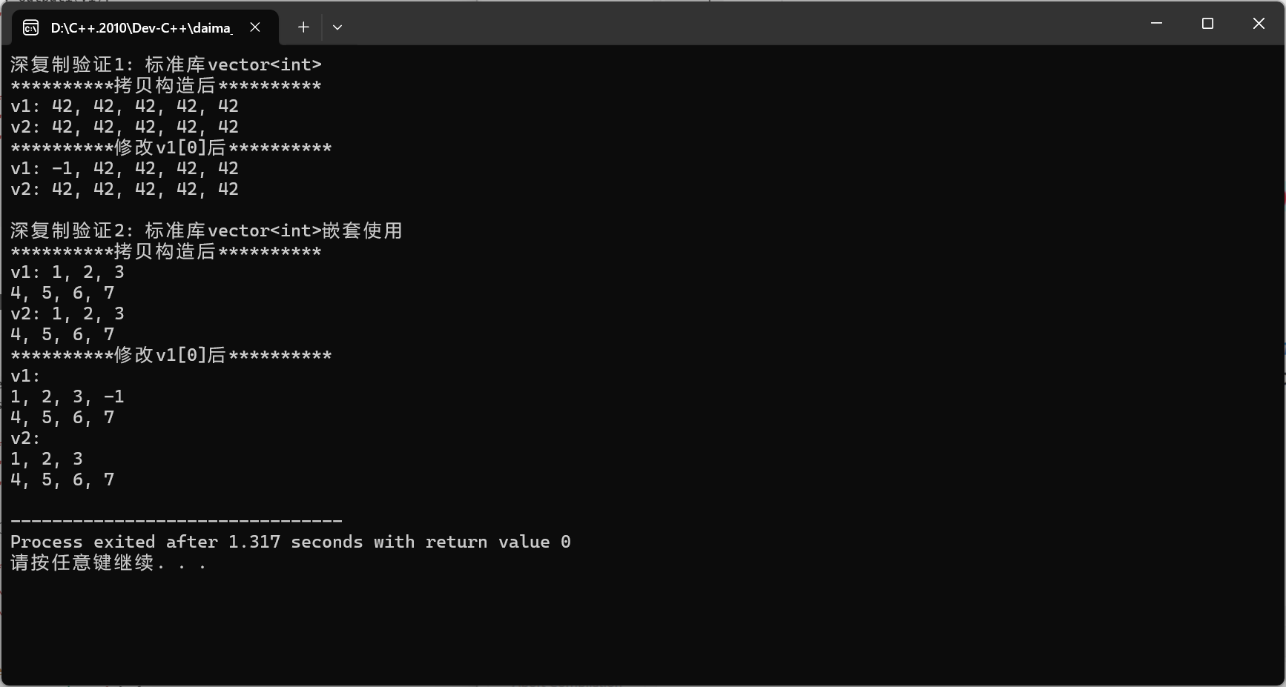Image resolution: width=1286 pixels, height=687 pixels.
Task: Click the dashed separator line
Action: [177, 521]
